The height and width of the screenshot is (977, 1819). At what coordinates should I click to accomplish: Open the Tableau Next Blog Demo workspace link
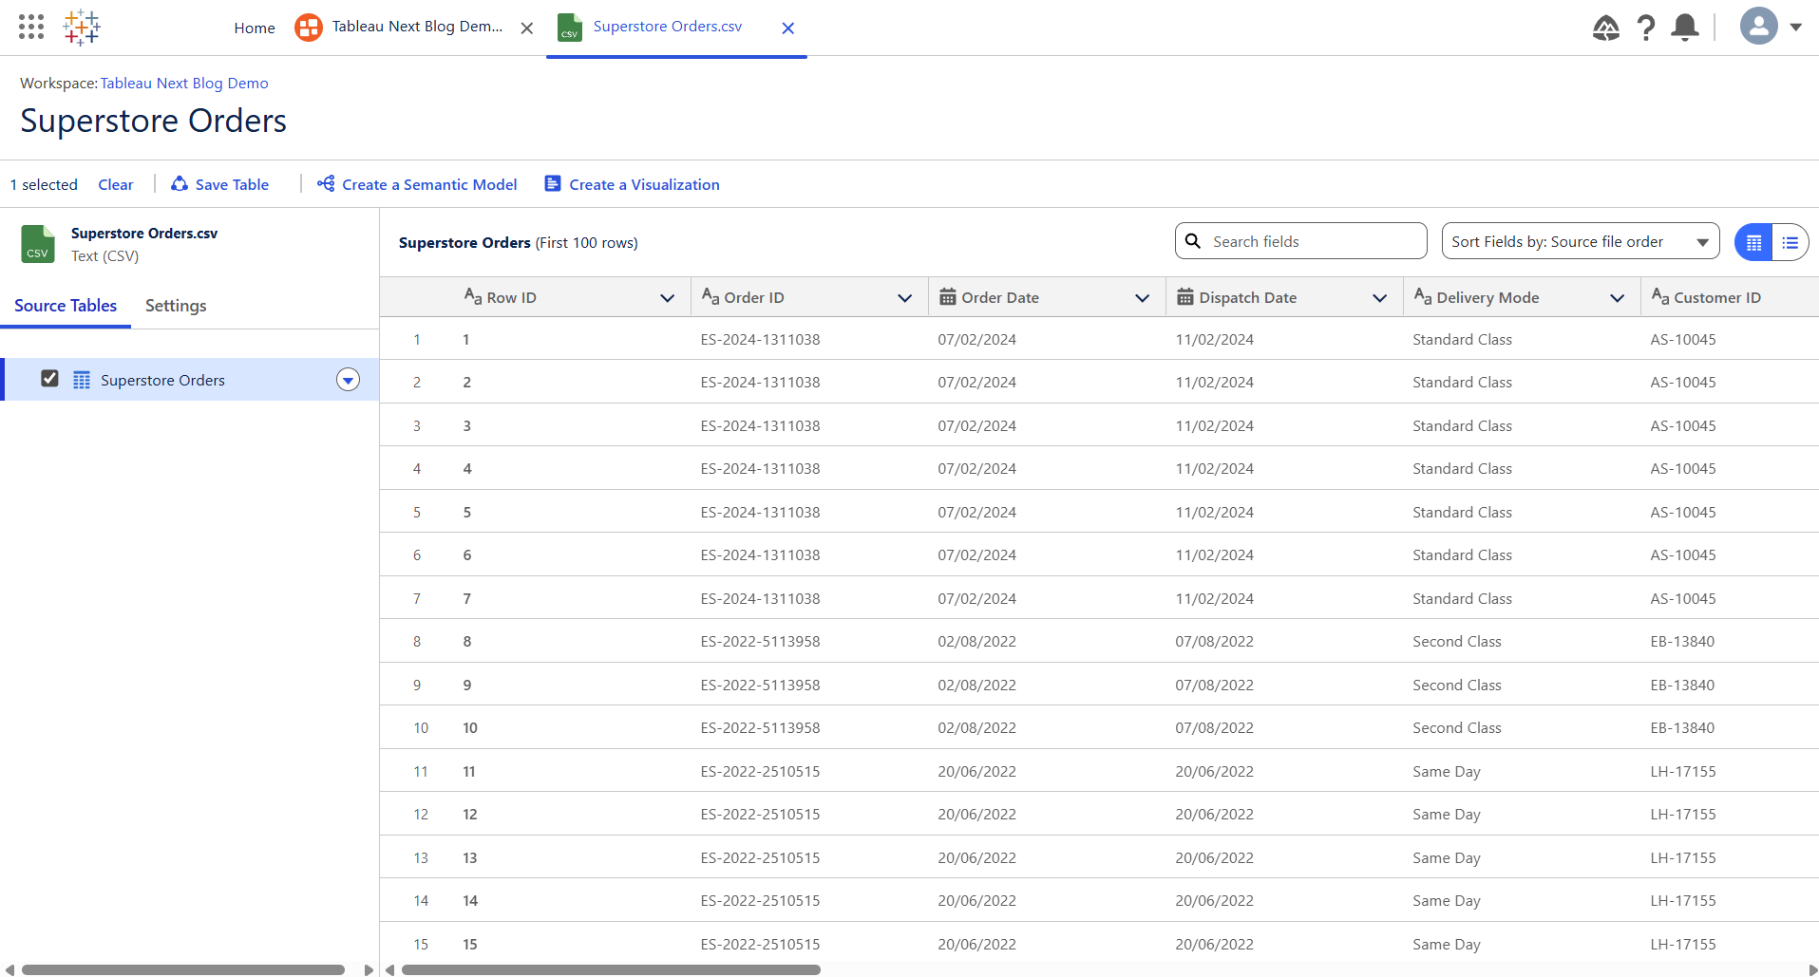(x=184, y=84)
